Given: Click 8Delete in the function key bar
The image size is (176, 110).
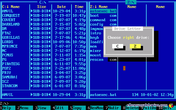Looking at the screenshot, I should [129, 108].
